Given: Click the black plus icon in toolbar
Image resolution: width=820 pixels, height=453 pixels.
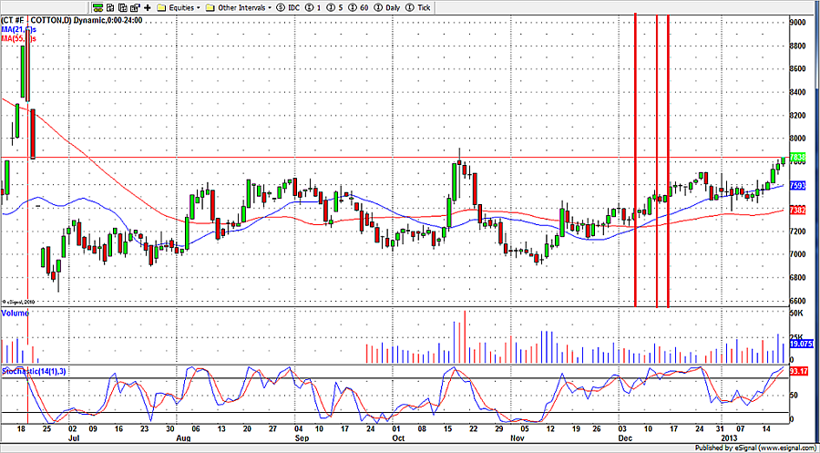Looking at the screenshot, I should point(148,6).
